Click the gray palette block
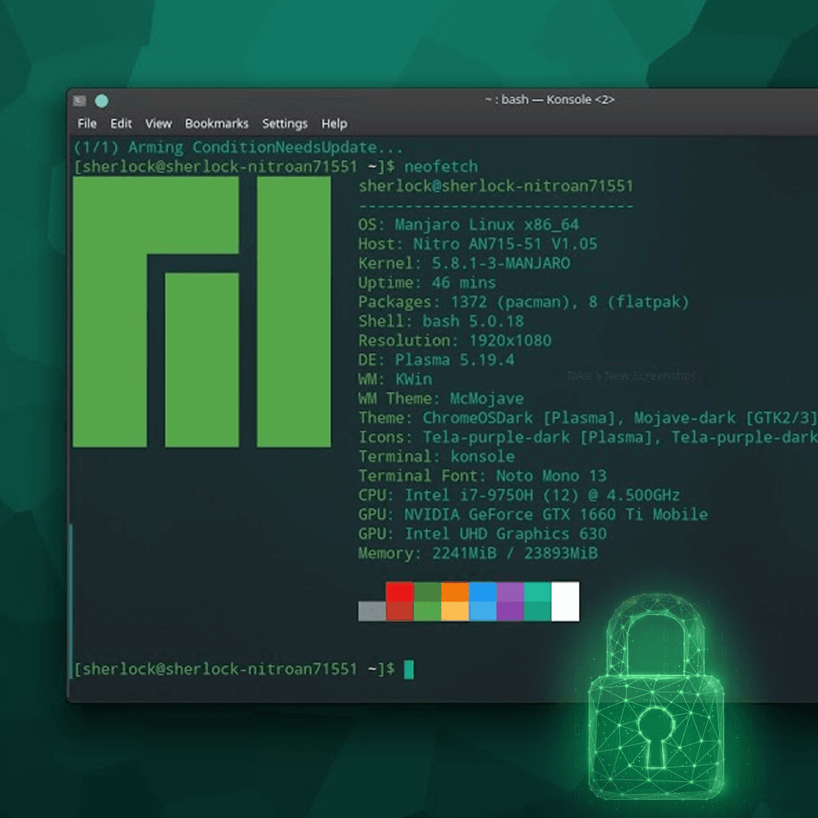This screenshot has width=818, height=818. click(372, 611)
